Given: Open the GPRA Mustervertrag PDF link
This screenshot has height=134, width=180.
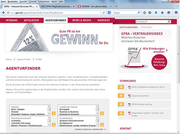Looking at the screenshot, I should coord(142,104).
